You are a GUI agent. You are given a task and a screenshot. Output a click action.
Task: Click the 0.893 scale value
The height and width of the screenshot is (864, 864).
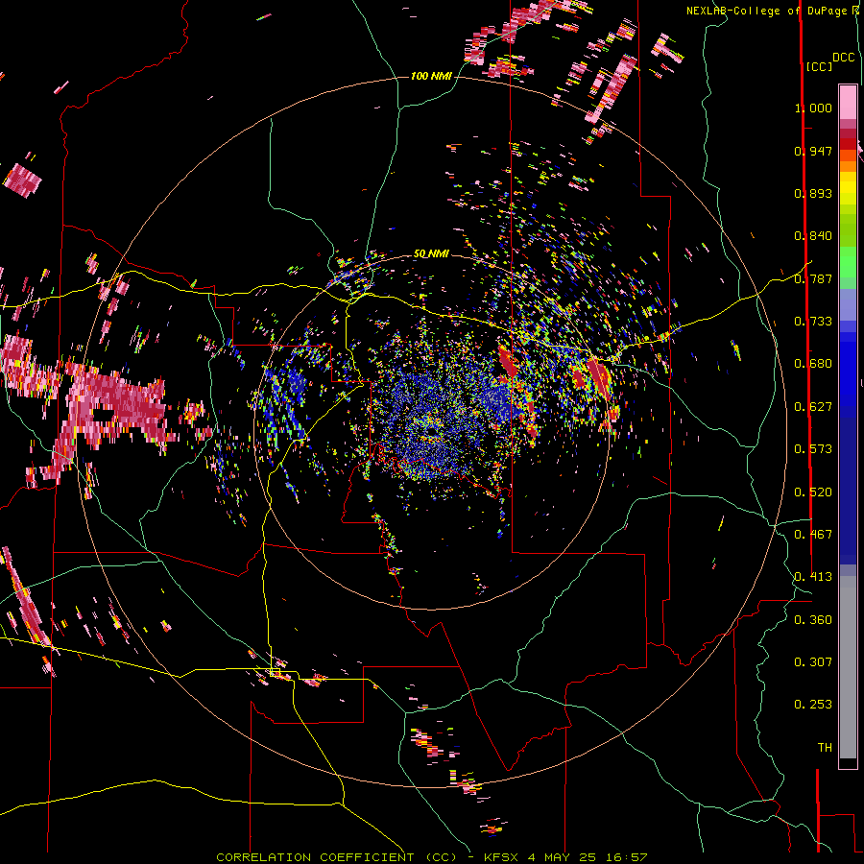(813, 193)
